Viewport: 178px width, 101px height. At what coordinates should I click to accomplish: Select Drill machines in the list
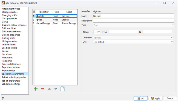[x=9, y=28]
